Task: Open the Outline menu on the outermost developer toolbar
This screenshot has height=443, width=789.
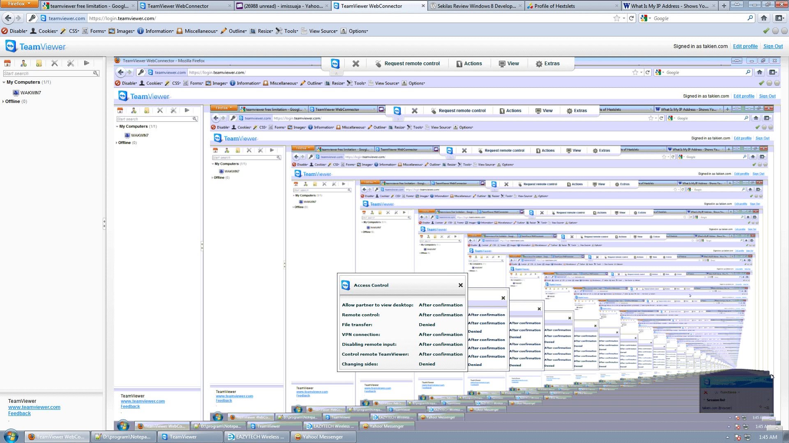Action: click(234, 31)
